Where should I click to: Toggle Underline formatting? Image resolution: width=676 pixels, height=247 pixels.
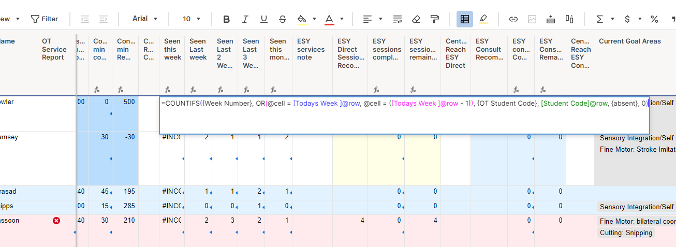pyautogui.click(x=263, y=19)
